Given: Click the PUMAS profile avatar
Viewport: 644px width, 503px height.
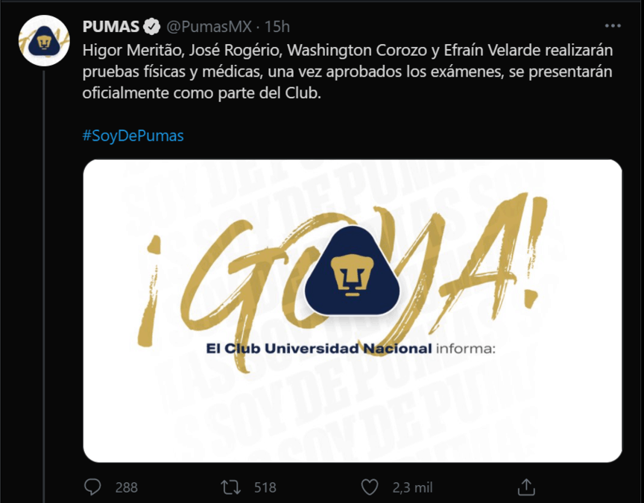Looking at the screenshot, I should (x=44, y=41).
